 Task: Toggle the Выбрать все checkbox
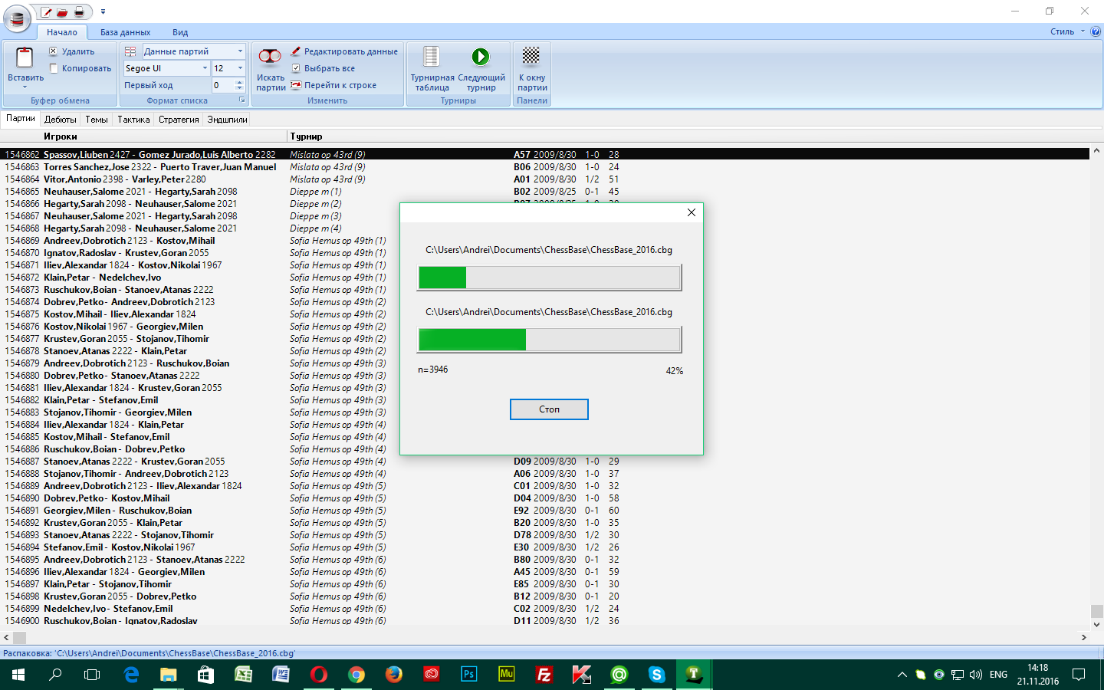(x=296, y=68)
